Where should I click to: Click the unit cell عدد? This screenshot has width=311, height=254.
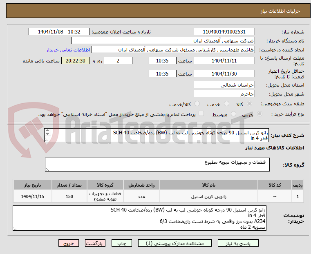tap(141, 196)
